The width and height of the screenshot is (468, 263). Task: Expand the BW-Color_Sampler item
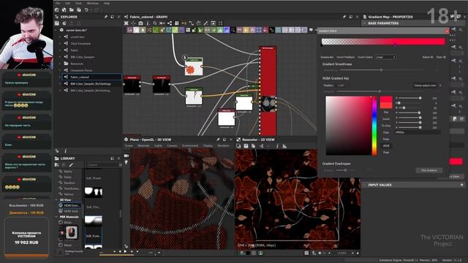(60, 57)
